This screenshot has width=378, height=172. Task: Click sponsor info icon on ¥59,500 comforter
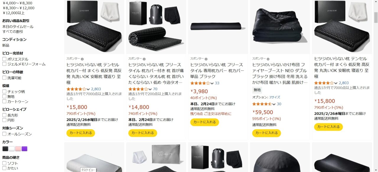click(x=268, y=59)
